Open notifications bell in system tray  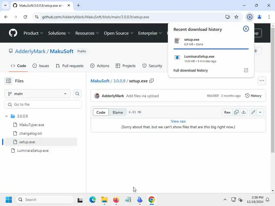[267, 200]
